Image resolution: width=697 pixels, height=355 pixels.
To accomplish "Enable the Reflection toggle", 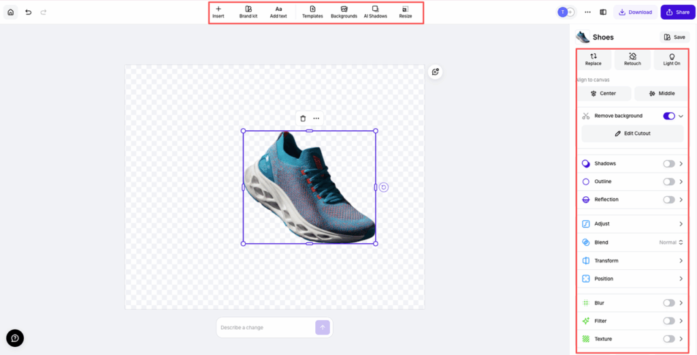I will [669, 200].
